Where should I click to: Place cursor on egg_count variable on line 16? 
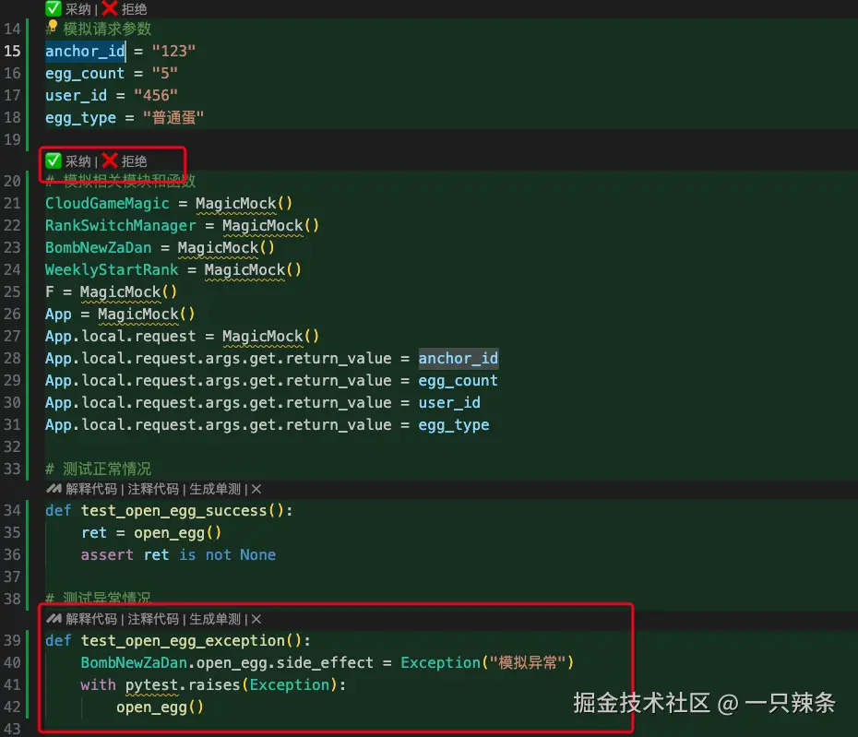click(x=84, y=74)
